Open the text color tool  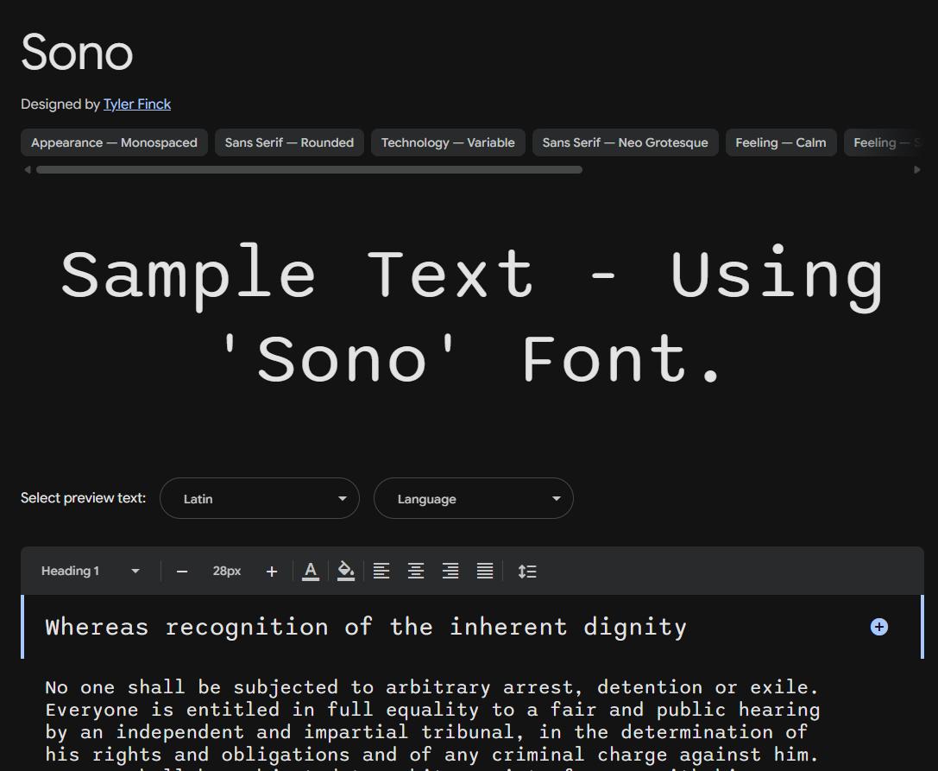(311, 571)
